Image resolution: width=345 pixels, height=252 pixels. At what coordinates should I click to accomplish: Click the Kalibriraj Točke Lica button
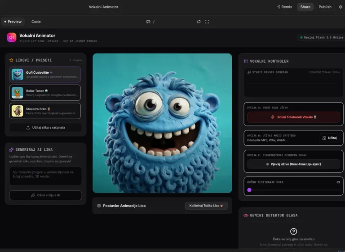pyautogui.click(x=206, y=206)
